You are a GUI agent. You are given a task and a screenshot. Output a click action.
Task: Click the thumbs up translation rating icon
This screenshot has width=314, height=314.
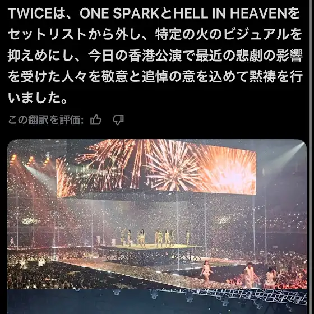pos(95,120)
